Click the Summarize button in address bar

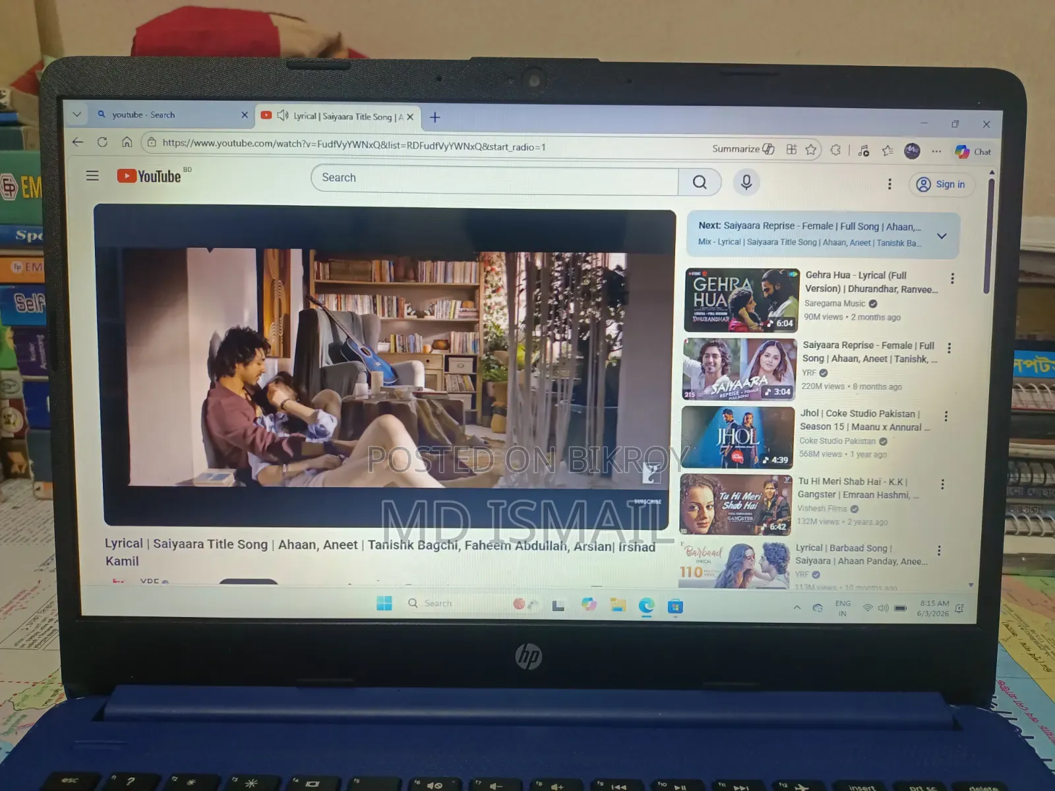pyautogui.click(x=743, y=149)
